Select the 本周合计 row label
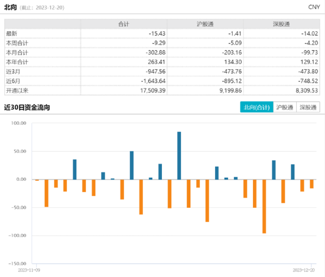This screenshot has width=325, height=277. click(x=17, y=43)
